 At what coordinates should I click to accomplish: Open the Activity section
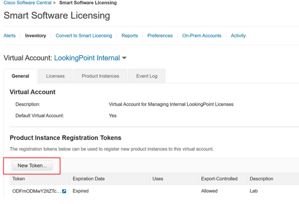238,36
